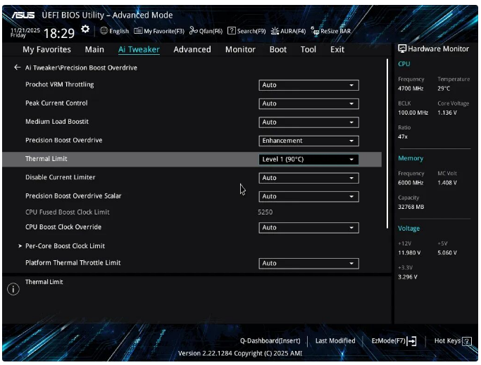Switch to EzMode (F7)
The width and height of the screenshot is (481, 365).
pyautogui.click(x=394, y=341)
